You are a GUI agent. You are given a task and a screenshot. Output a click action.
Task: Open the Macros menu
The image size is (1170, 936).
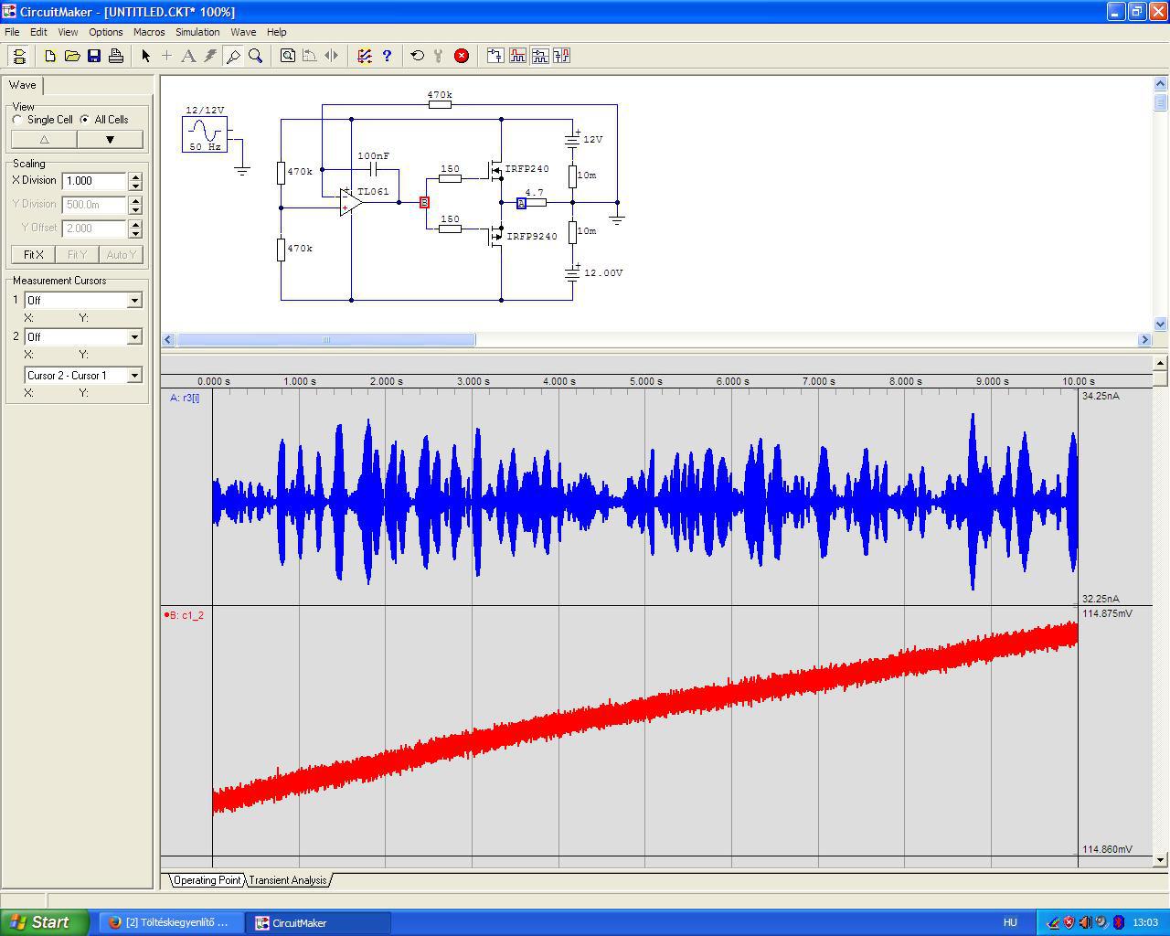click(149, 32)
